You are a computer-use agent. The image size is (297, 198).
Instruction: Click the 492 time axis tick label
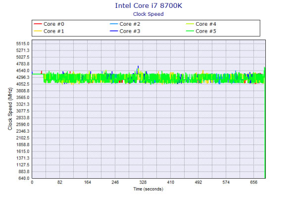[x=198, y=182]
